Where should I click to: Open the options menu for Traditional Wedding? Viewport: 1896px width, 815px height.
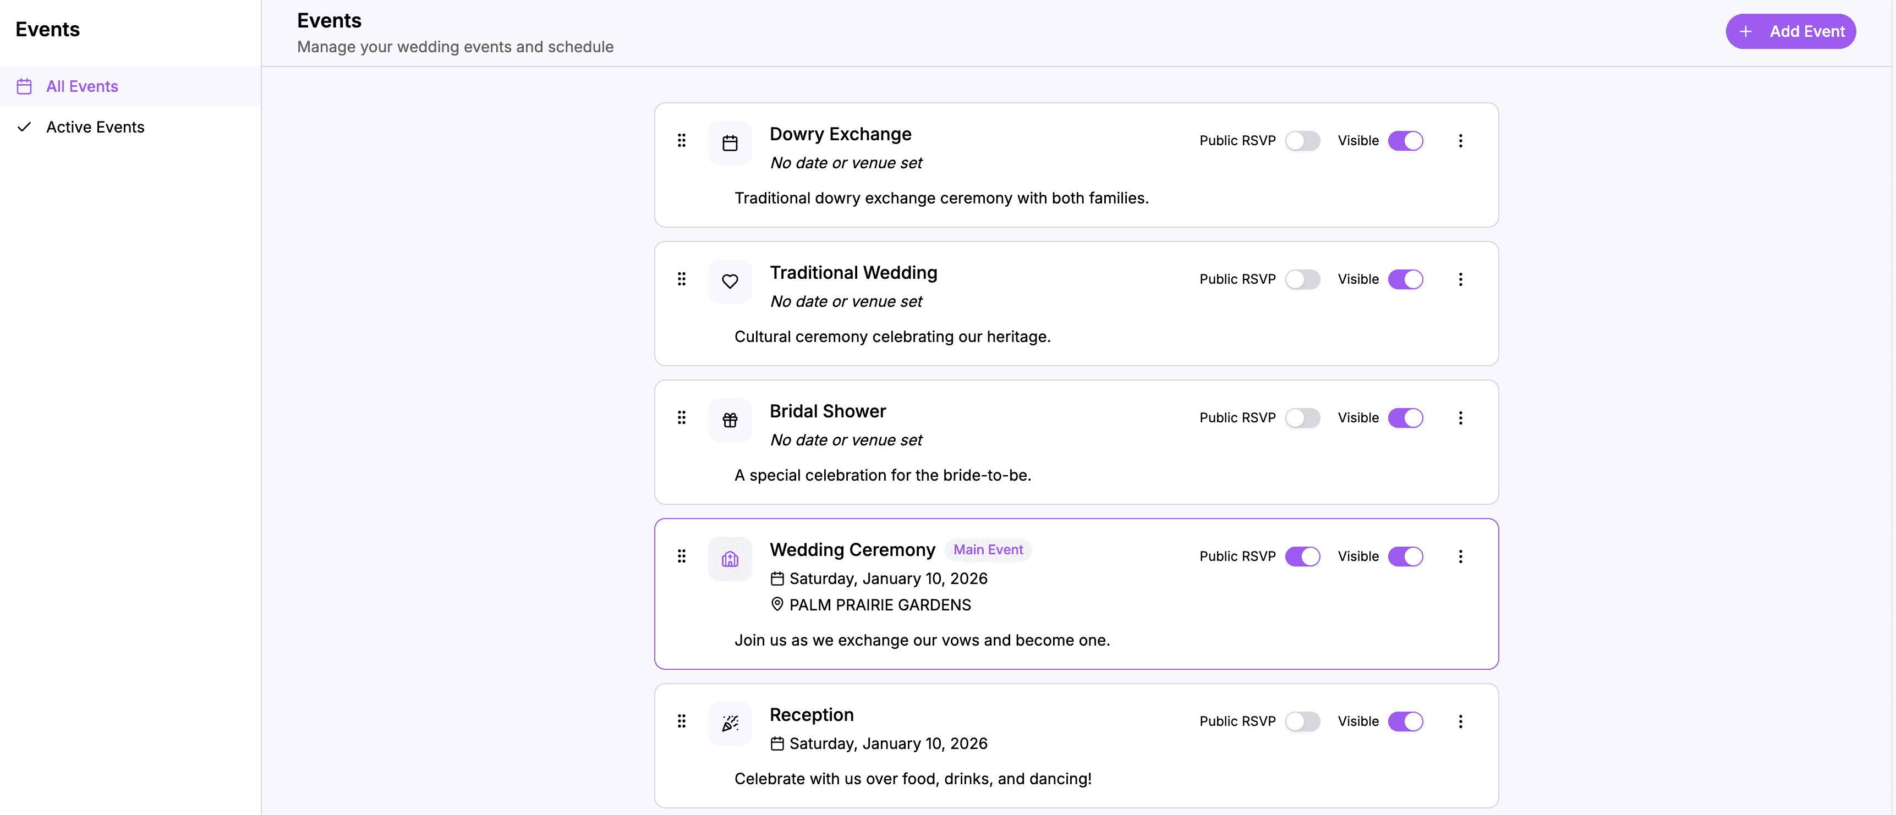(x=1461, y=279)
